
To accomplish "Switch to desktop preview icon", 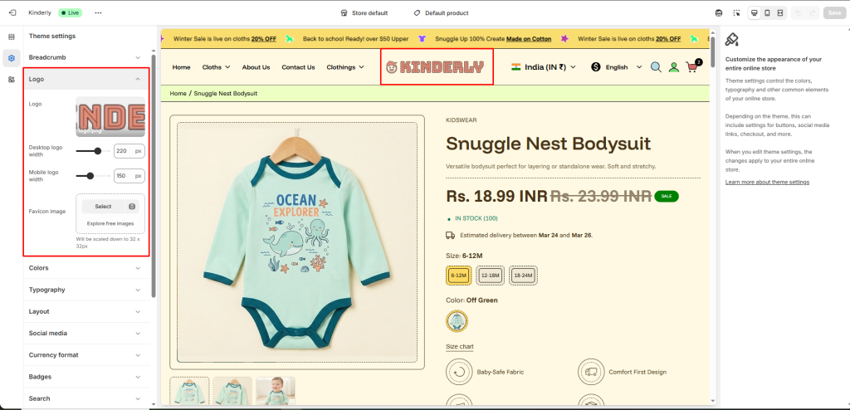I will 753,12.
